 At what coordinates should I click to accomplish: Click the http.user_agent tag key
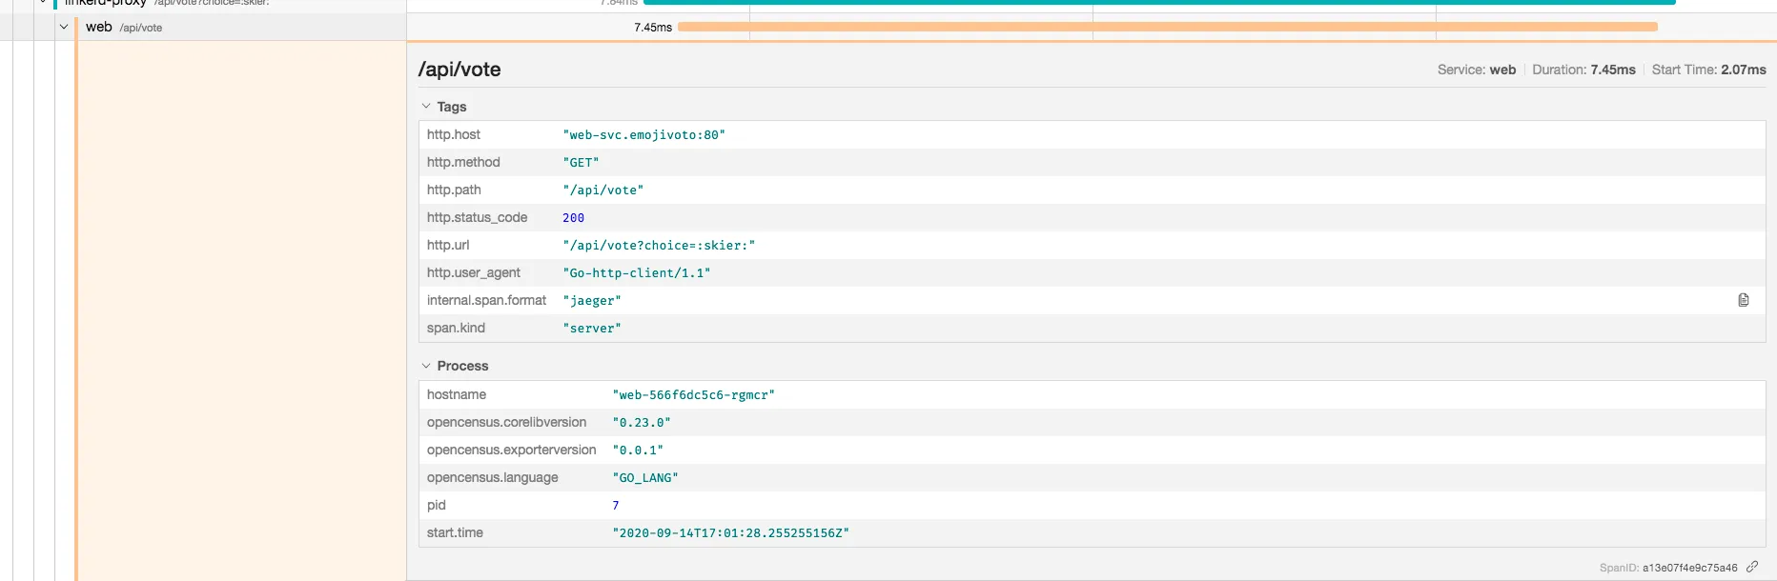(x=474, y=272)
